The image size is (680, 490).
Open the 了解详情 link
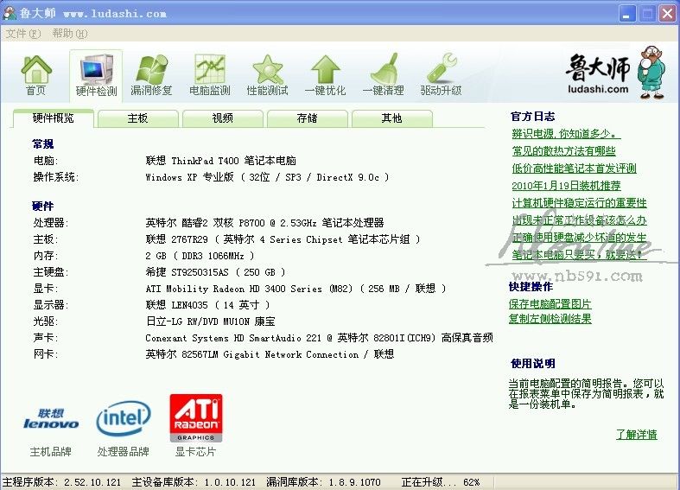pyautogui.click(x=636, y=435)
